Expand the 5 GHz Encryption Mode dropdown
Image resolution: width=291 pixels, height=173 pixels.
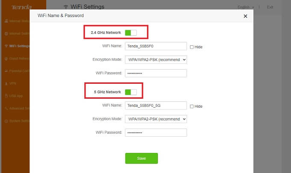pyautogui.click(x=155, y=119)
